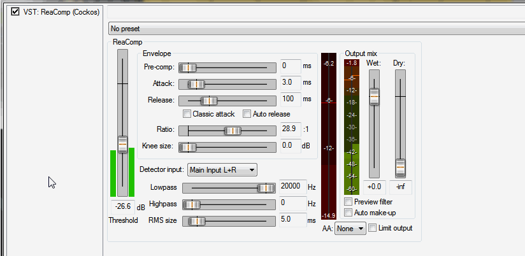
Task: Enable the Classic attack checkbox
Action: coord(187,114)
